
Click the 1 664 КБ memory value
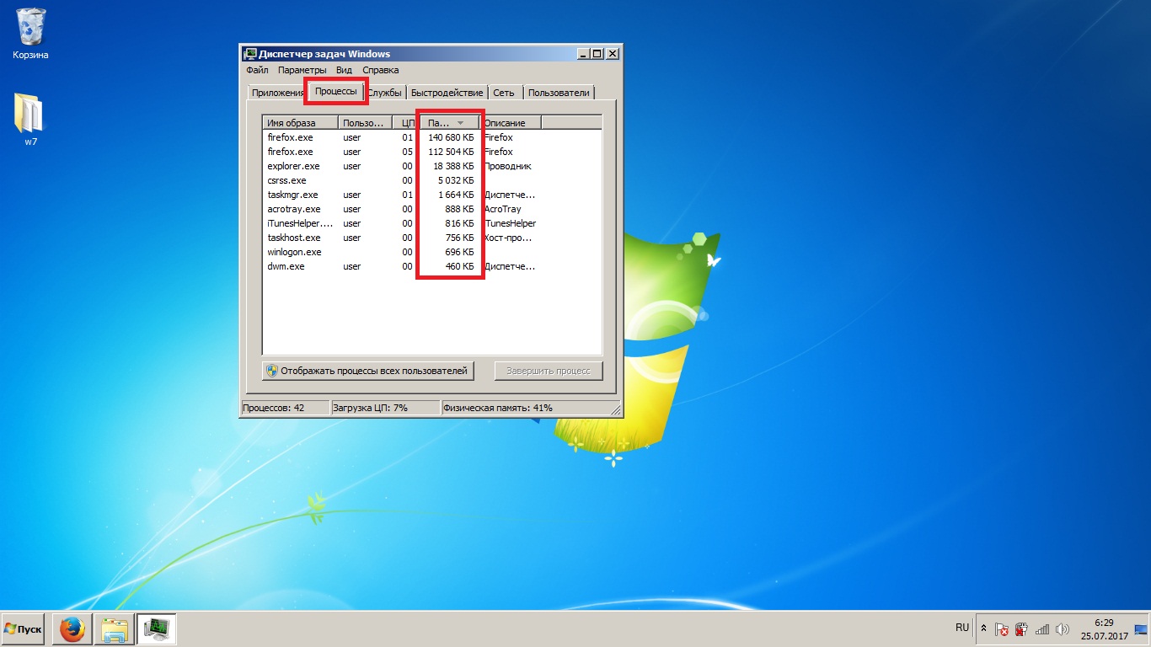pyautogui.click(x=458, y=195)
